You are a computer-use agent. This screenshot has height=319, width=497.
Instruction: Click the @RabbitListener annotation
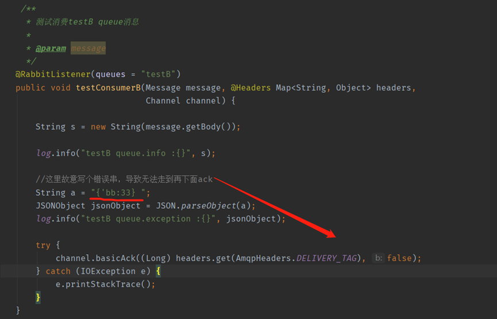53,74
